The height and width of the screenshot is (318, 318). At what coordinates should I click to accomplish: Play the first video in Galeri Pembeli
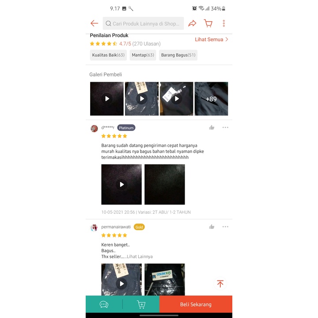point(107,99)
